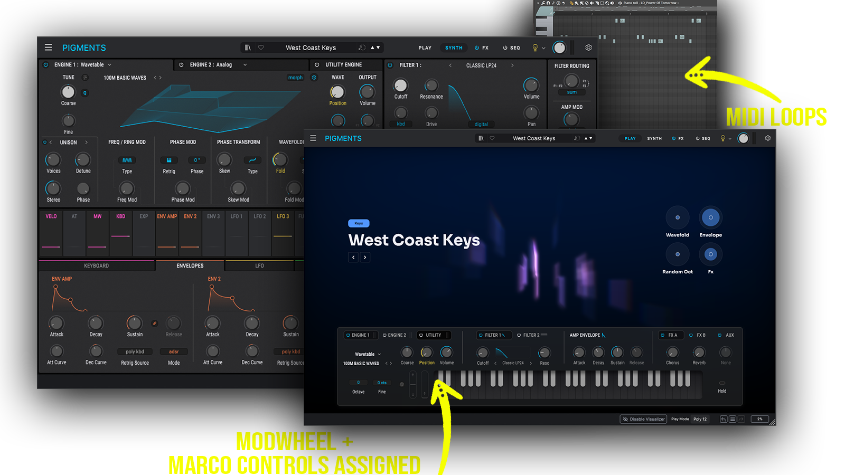Click Disable Visualizer button
Image resolution: width=845 pixels, height=475 pixels.
pyautogui.click(x=643, y=419)
